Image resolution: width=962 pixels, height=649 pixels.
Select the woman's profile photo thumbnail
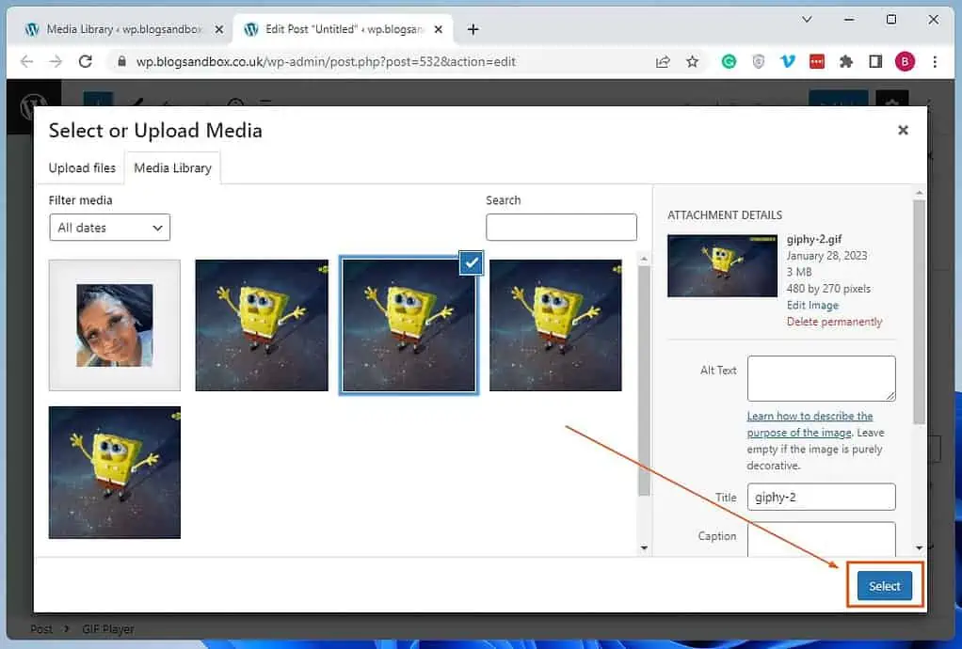114,324
